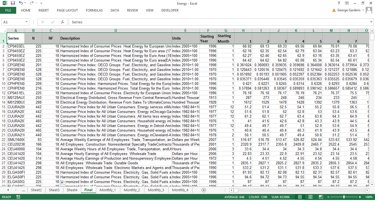Click vertical scrollbar up arrow

pyautogui.click(x=372, y=31)
